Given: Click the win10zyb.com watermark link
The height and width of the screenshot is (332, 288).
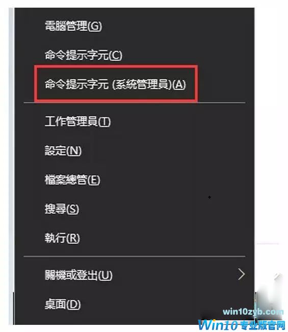Looking at the screenshot, I should click(x=253, y=312).
